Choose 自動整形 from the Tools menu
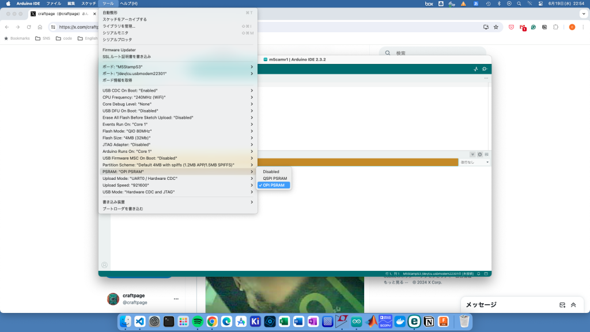This screenshot has height=332, width=590. click(178, 13)
